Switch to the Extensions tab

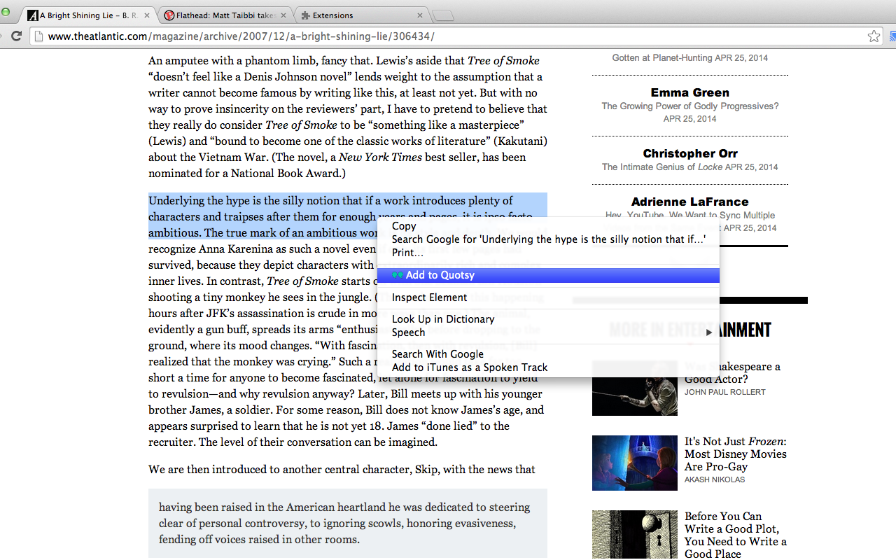pos(363,15)
